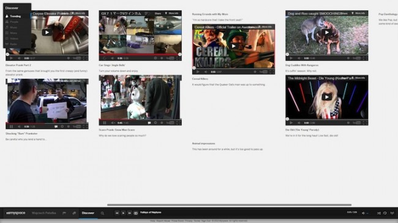Mute the Die Young video volume
398x223 pixels.
(299, 123)
